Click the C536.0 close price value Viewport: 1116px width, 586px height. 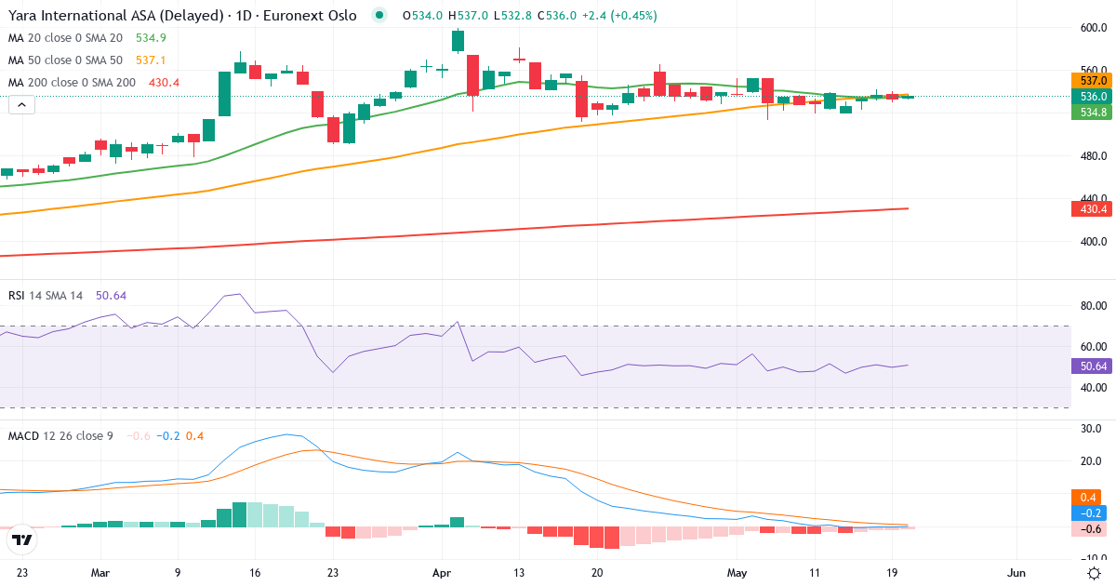coord(556,16)
